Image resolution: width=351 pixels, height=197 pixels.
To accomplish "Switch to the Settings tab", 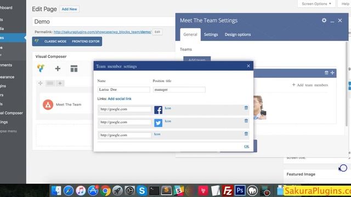I will pyautogui.click(x=211, y=34).
